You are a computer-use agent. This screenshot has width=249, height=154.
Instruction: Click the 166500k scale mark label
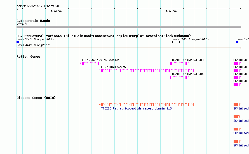[171, 11]
